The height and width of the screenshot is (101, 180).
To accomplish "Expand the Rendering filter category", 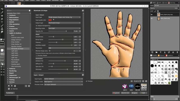I will (x=8, y=71).
